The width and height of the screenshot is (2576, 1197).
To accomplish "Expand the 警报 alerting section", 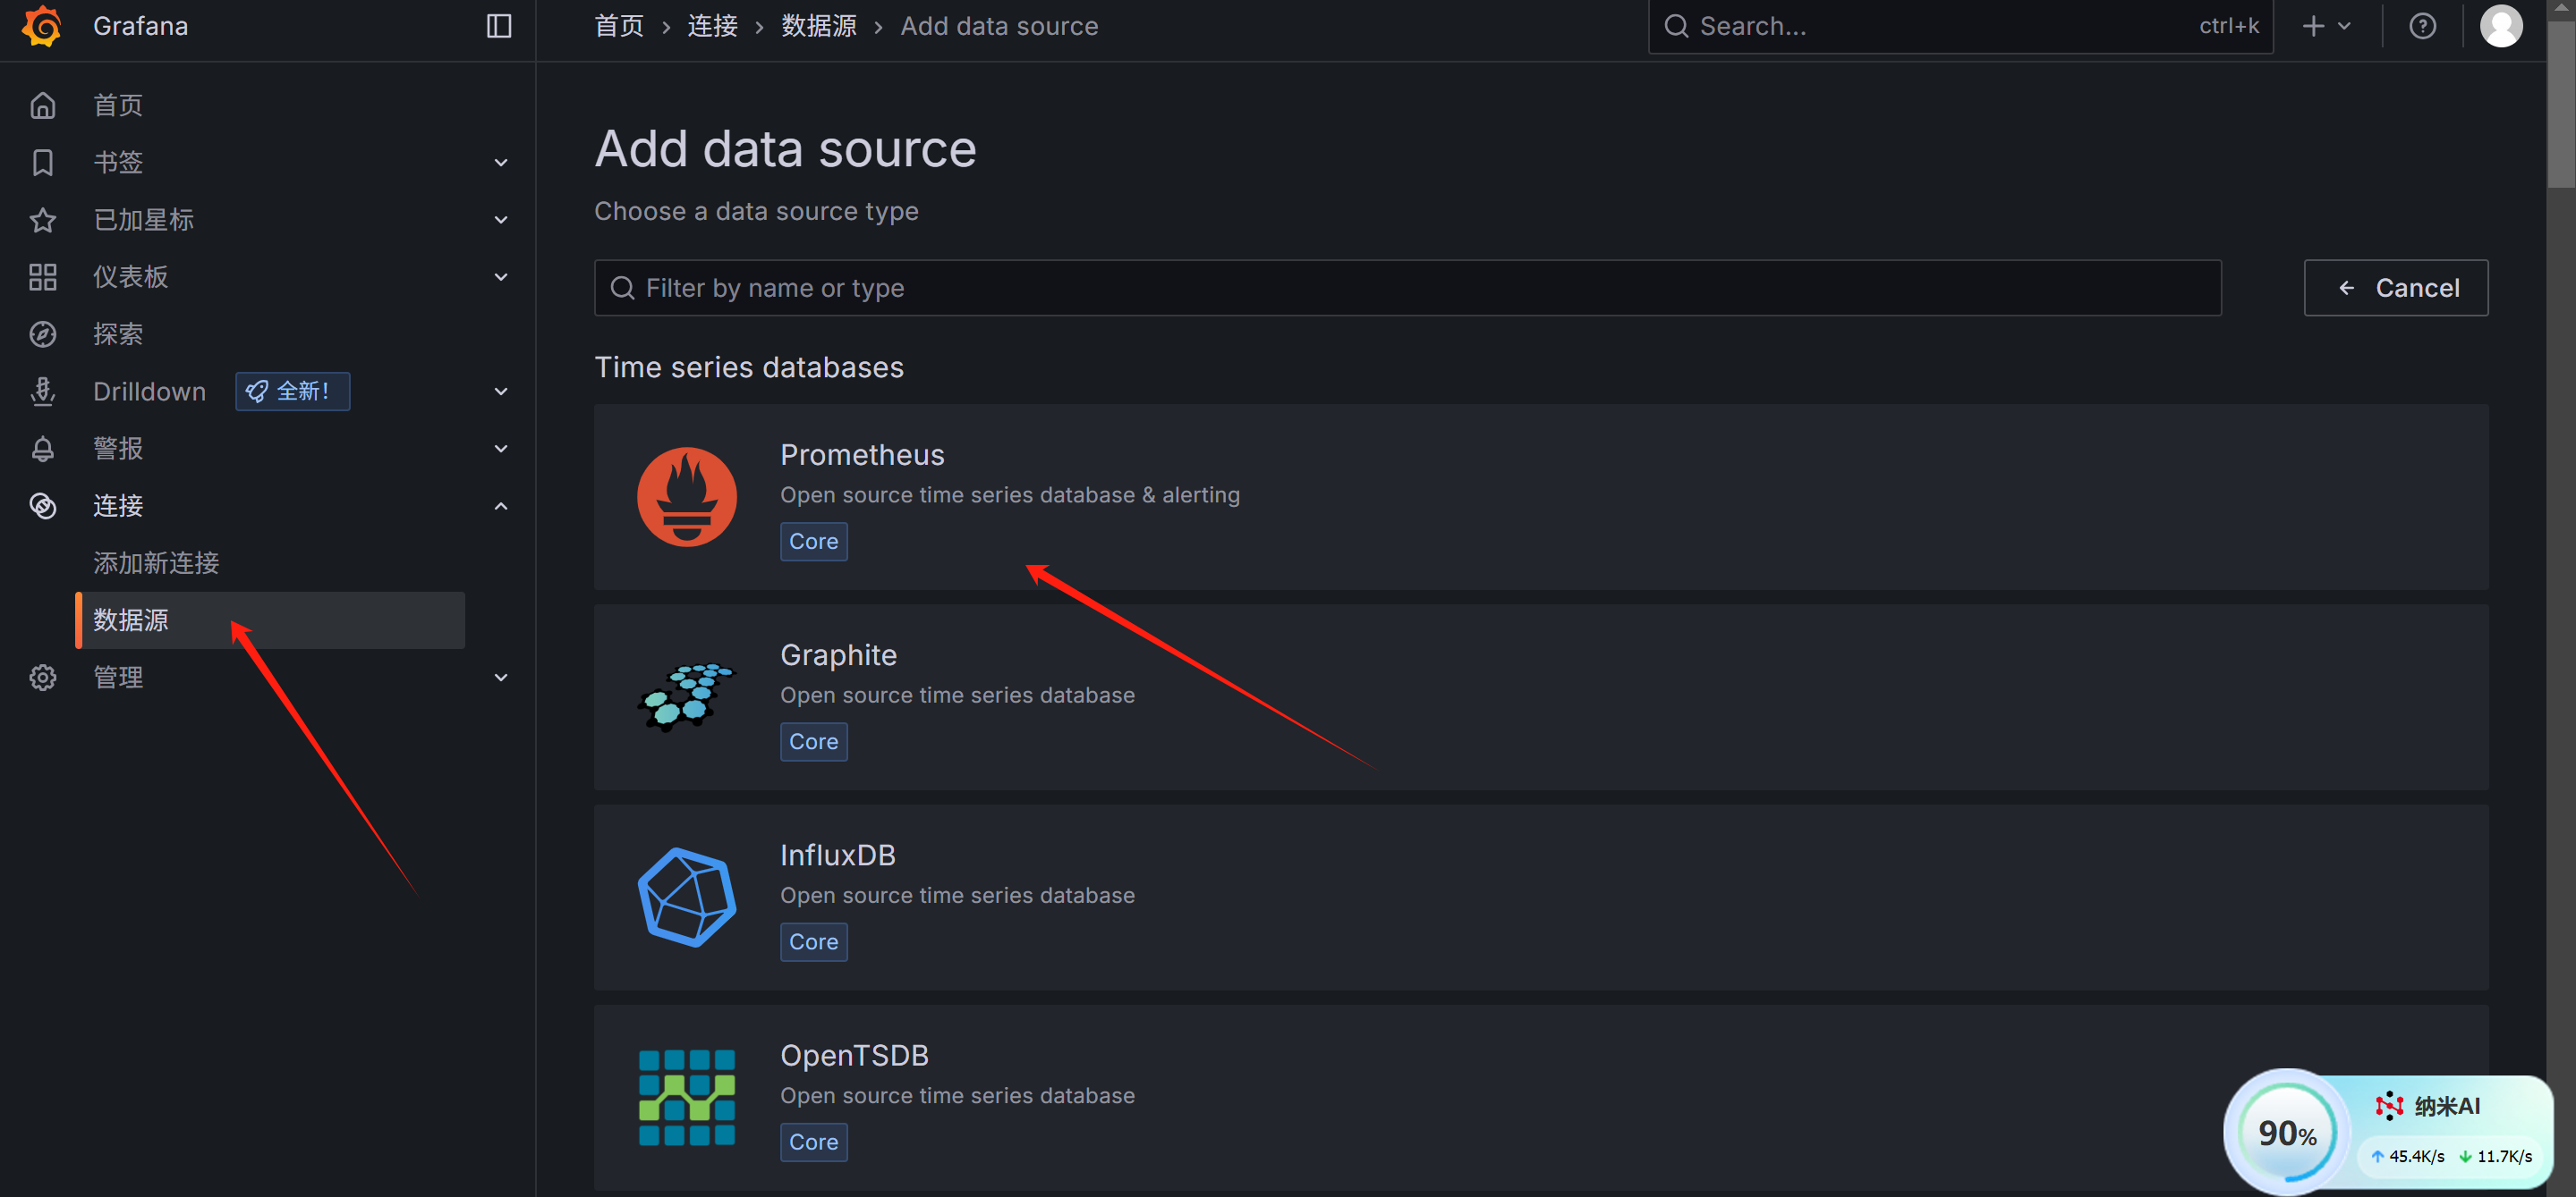I will click(x=500, y=449).
